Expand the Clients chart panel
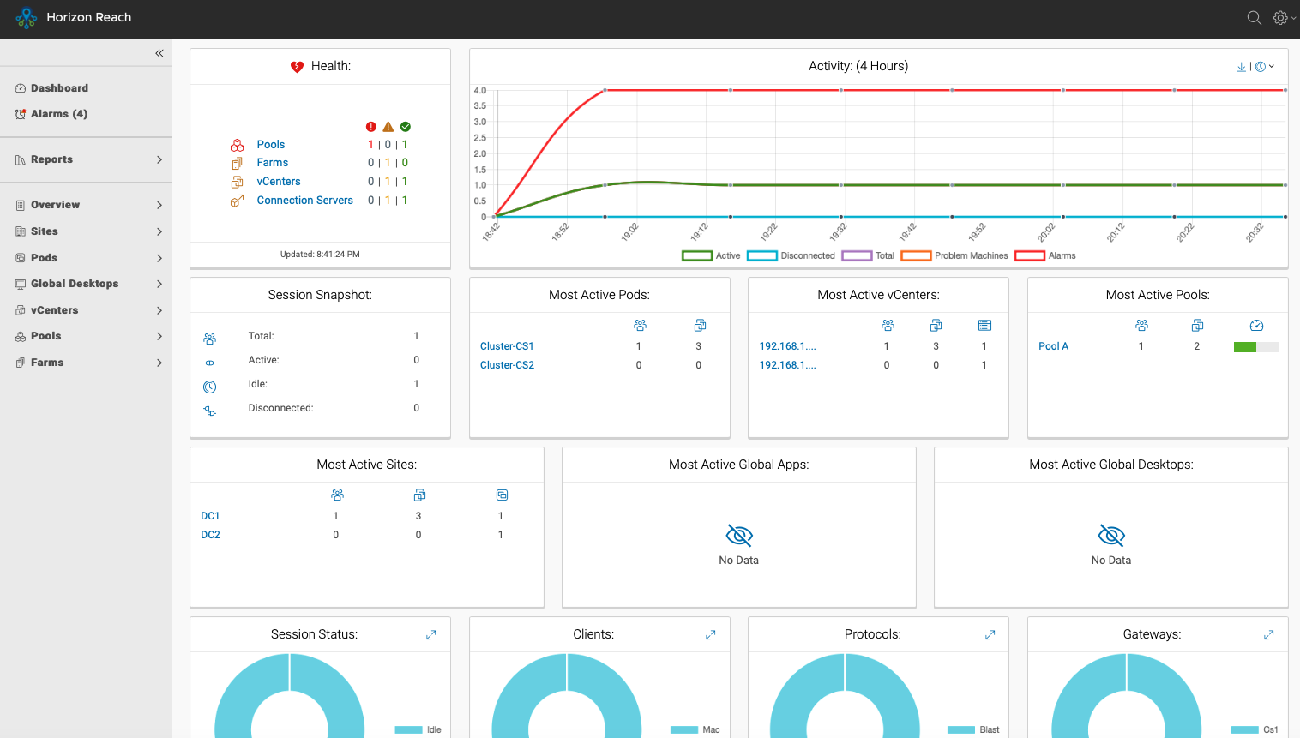Screen dimensions: 1300x738 711,635
